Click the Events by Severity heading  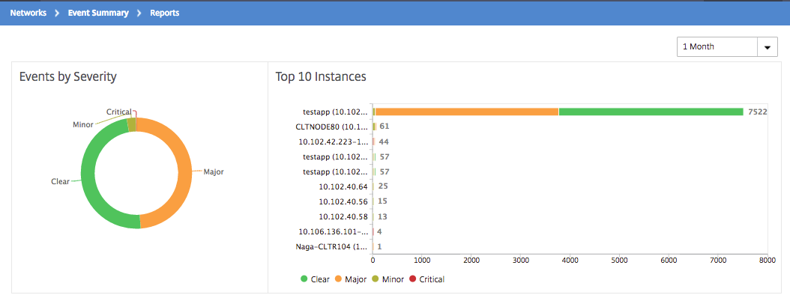tap(68, 76)
